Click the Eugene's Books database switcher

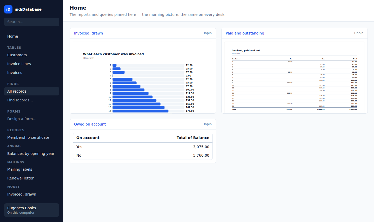pos(32,210)
